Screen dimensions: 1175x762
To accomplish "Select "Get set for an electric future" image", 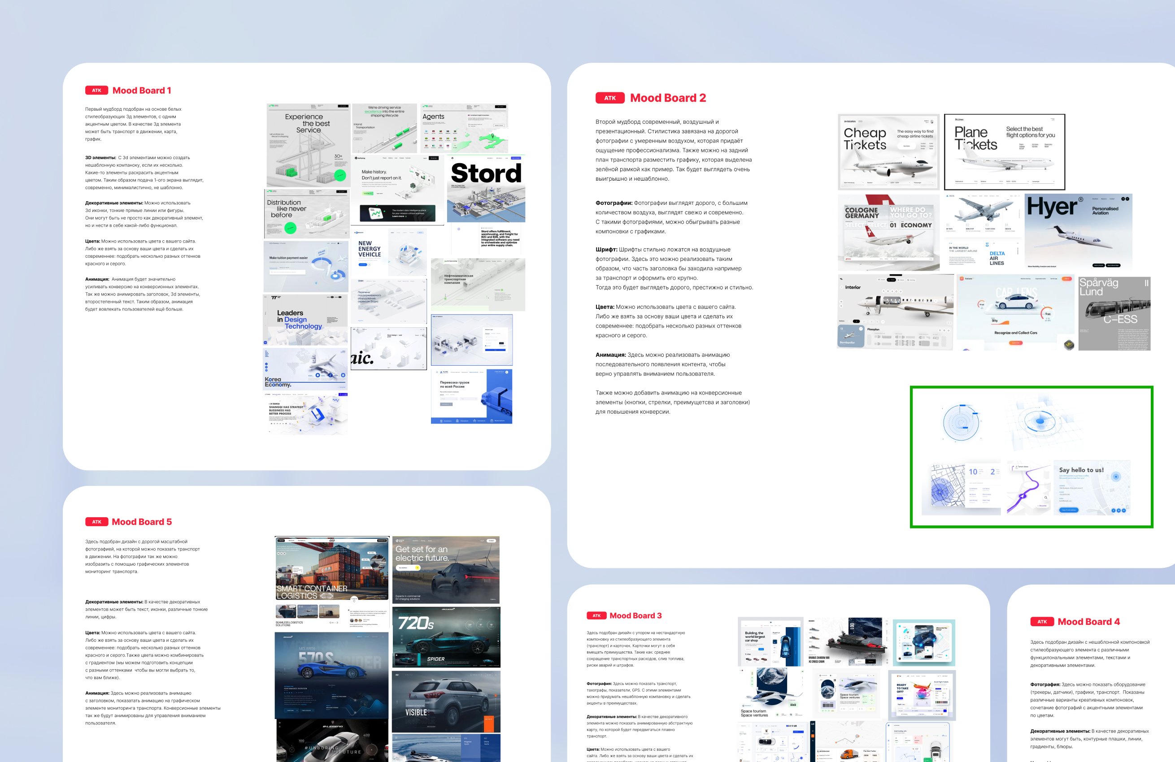I will tap(446, 570).
